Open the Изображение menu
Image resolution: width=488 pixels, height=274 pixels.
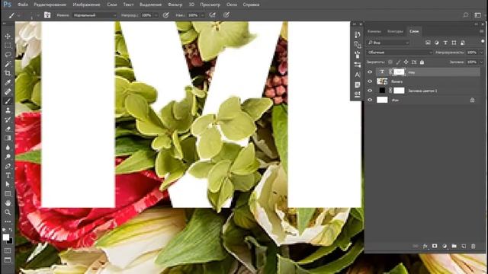86,5
